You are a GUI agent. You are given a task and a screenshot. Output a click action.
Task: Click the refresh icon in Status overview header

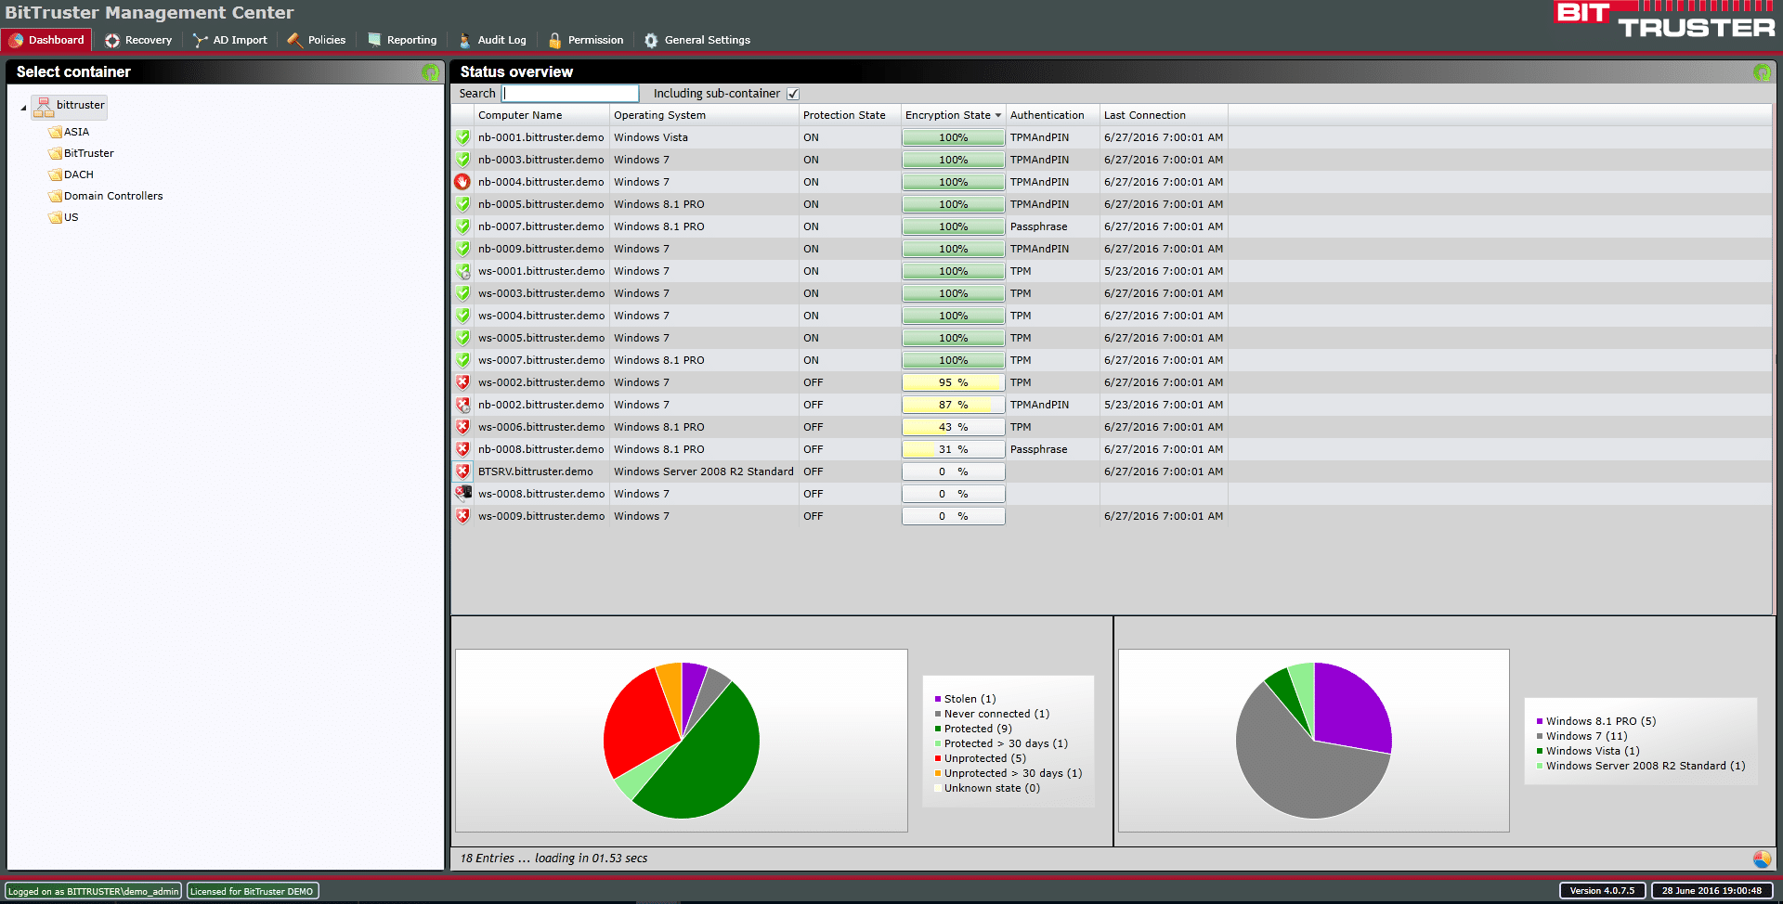click(x=1762, y=72)
